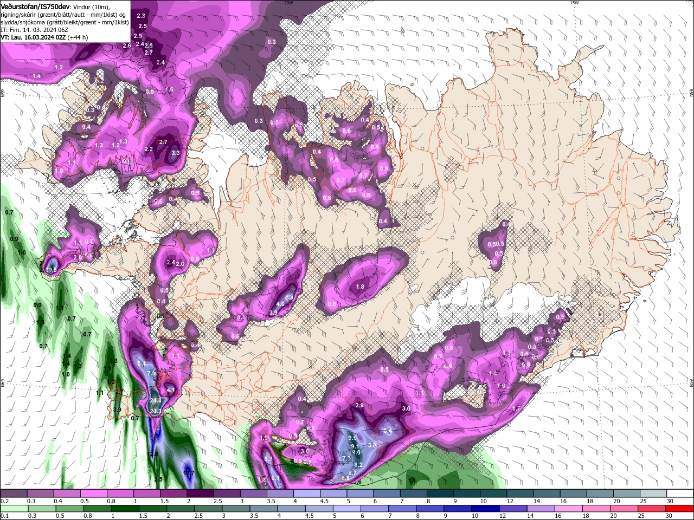The width and height of the screenshot is (694, 520).
Task: Click the 'rigning/skúrir' legend description line
Action: (x=64, y=15)
